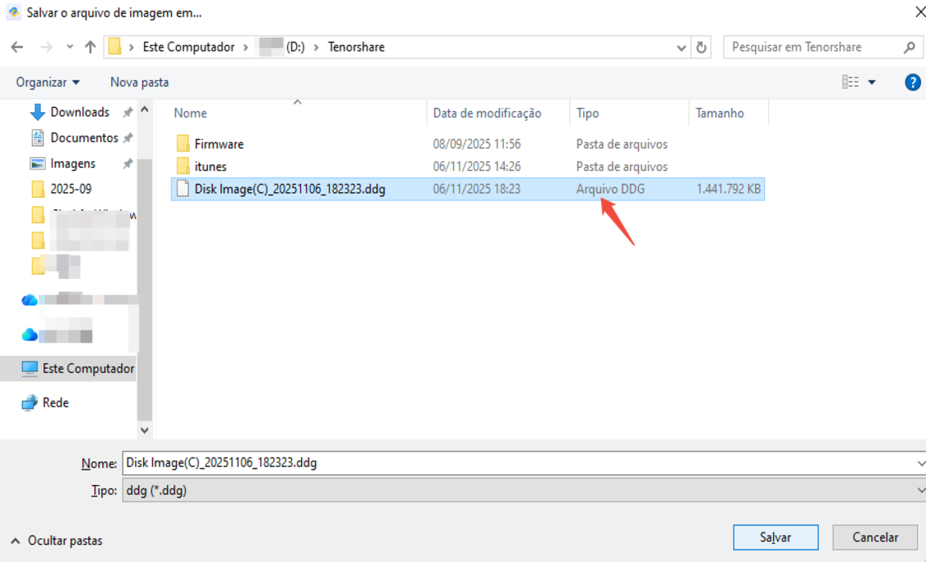Open view options dropdown arrow
Image resolution: width=926 pixels, height=562 pixels.
(872, 82)
